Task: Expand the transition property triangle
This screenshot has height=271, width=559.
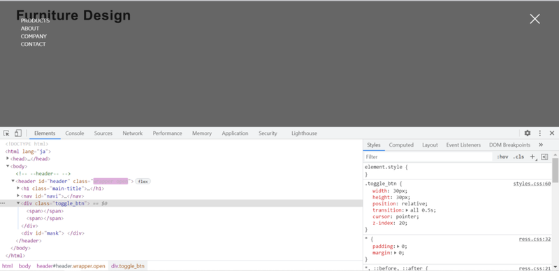Action: 407,210
